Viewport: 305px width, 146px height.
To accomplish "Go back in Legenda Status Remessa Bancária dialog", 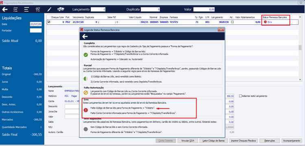I will [85, 36].
